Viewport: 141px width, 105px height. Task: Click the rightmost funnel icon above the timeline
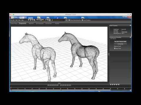pos(119,85)
